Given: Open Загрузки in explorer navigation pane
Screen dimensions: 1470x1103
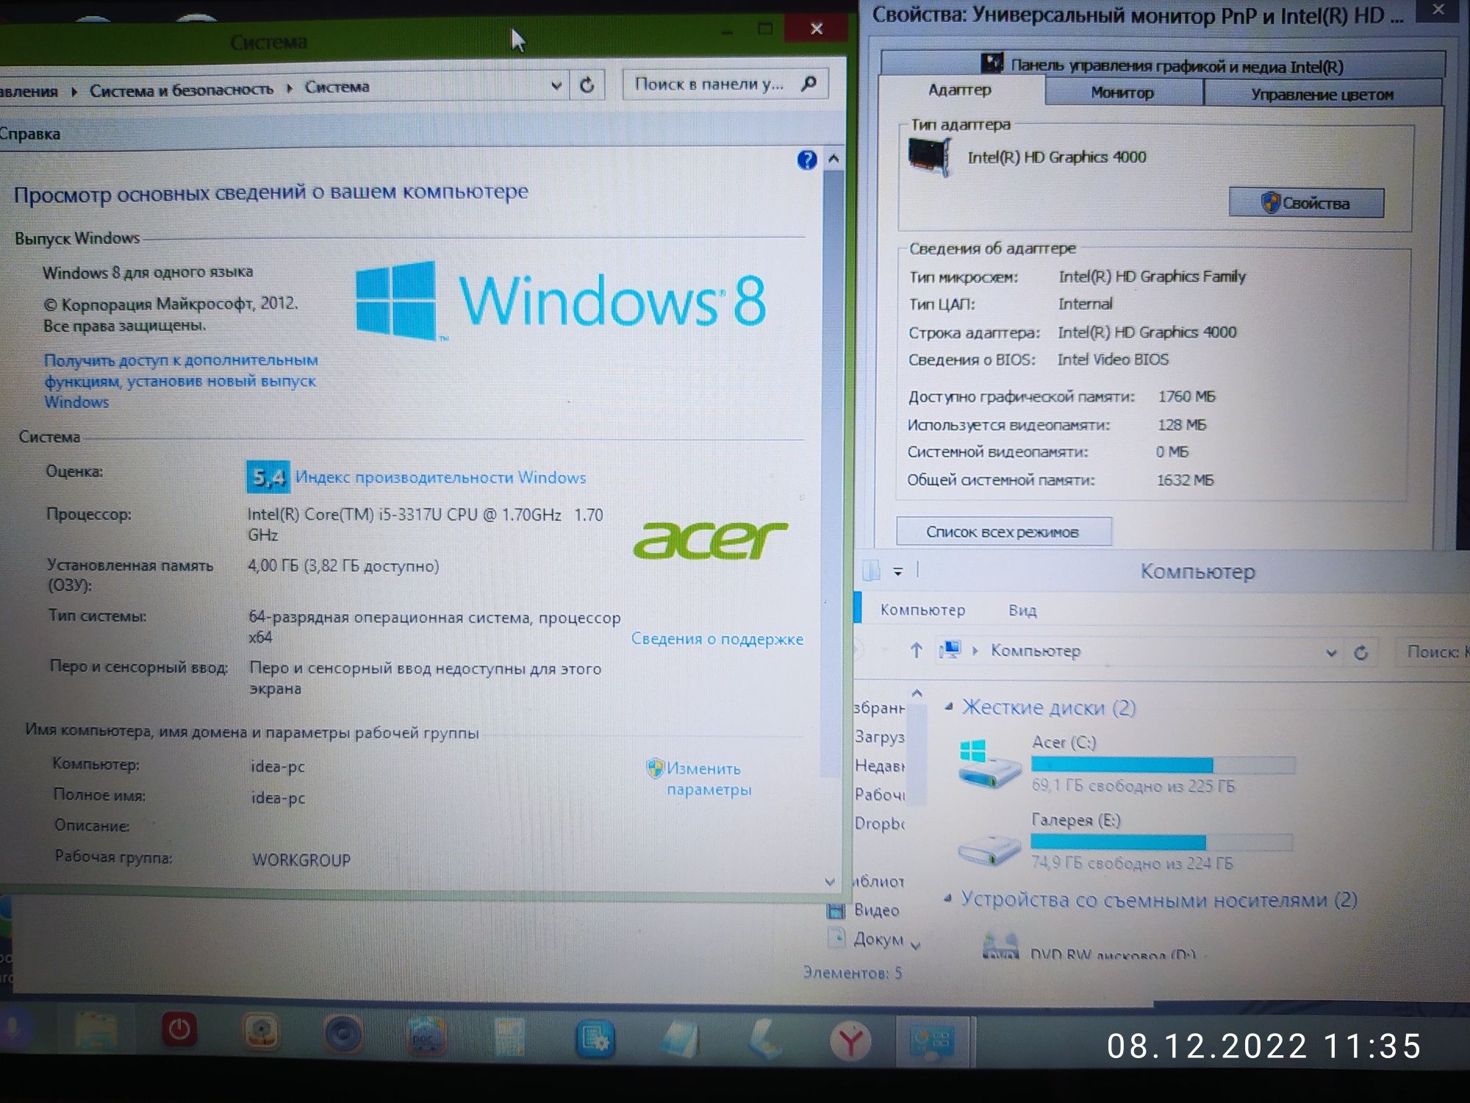Looking at the screenshot, I should tap(879, 737).
